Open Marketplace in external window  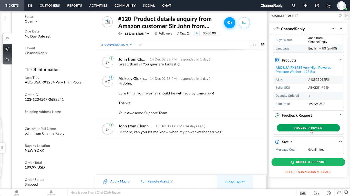click(297, 16)
